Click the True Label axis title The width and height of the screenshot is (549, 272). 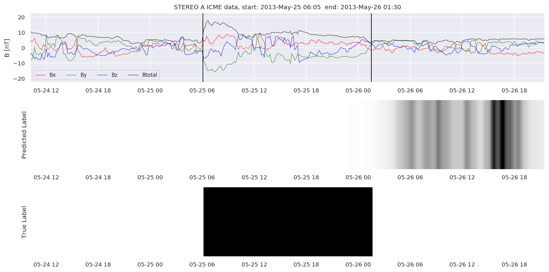24,222
